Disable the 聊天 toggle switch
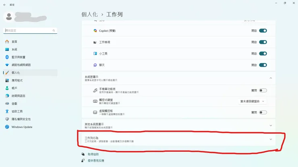The width and height of the screenshot is (298, 167). point(263,65)
